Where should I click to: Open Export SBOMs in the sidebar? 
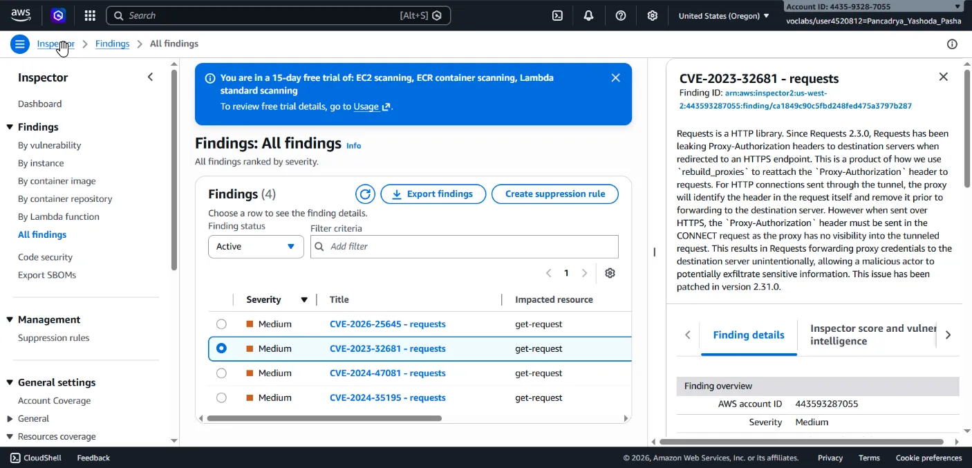tap(47, 275)
